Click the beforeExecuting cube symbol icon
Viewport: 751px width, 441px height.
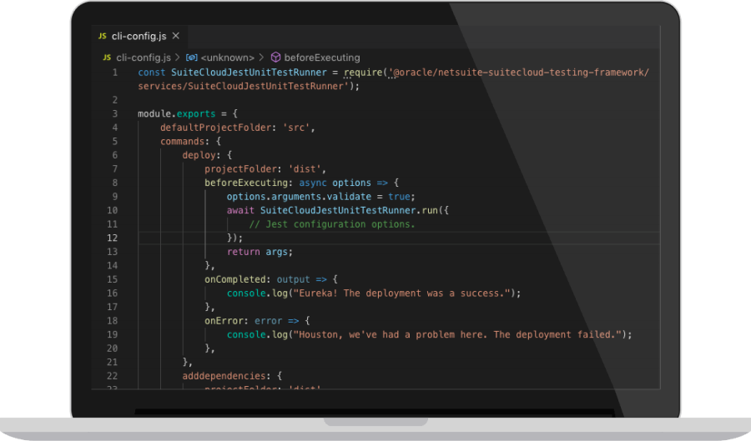coord(275,58)
